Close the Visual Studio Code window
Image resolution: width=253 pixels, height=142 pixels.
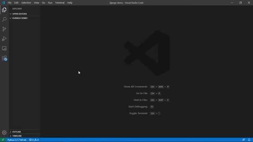click(249, 3)
